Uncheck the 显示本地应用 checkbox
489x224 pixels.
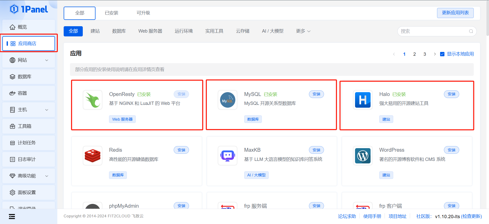pos(442,54)
